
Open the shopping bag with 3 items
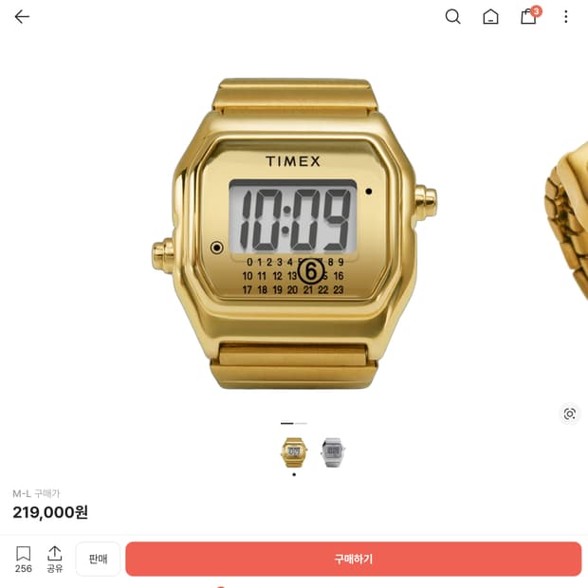(x=528, y=17)
